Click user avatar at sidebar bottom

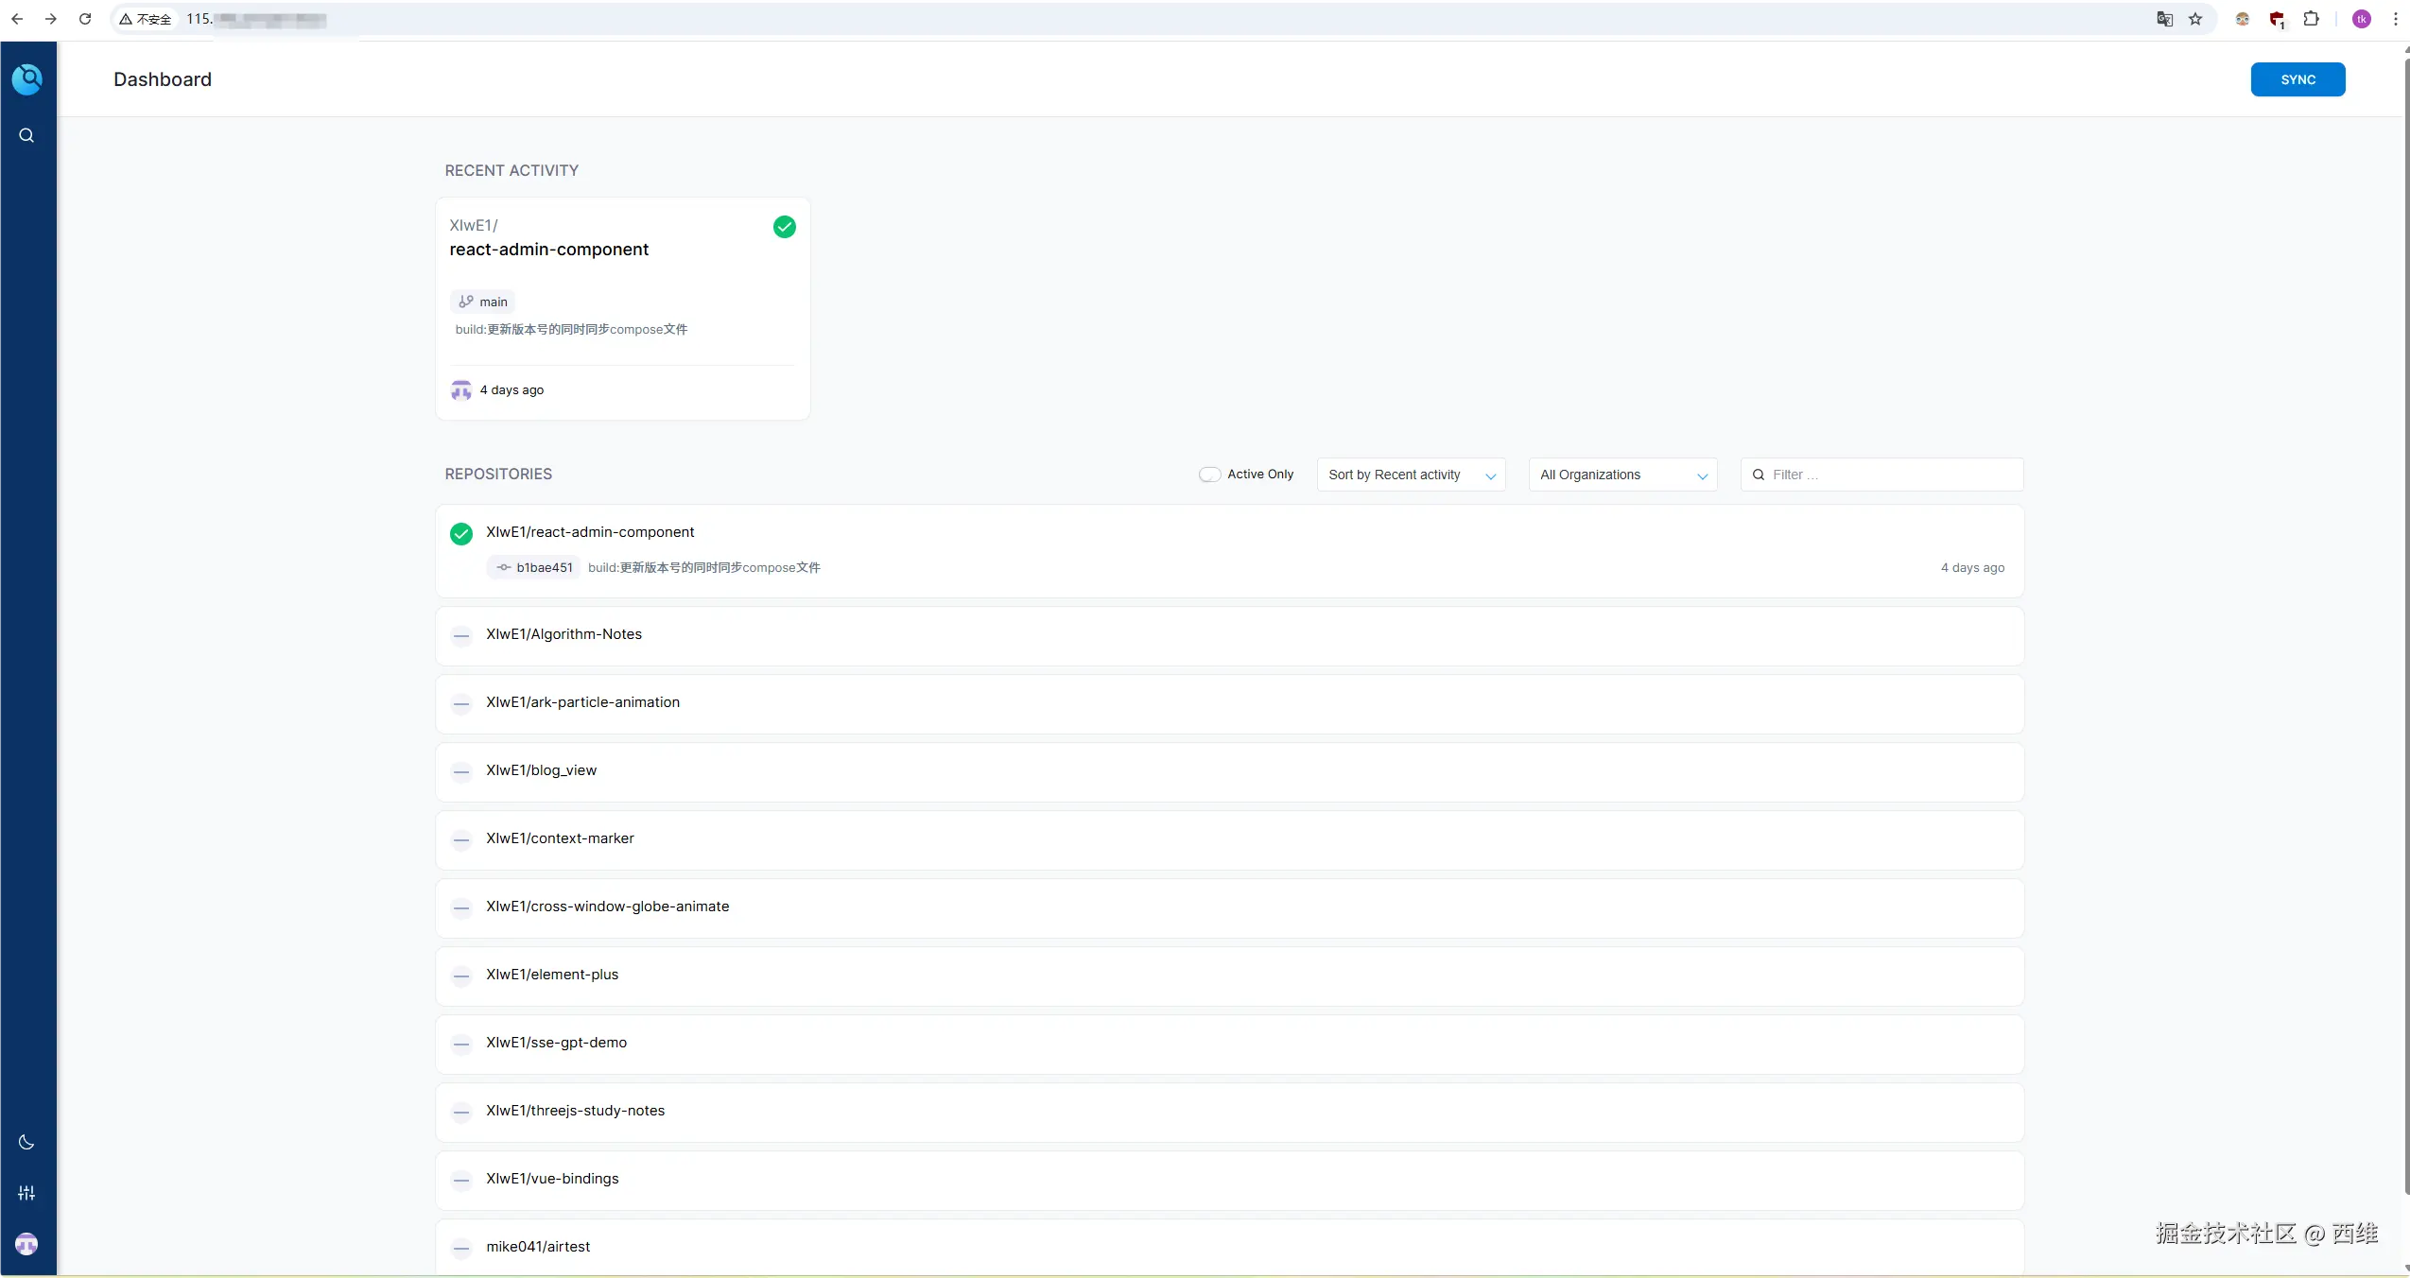tap(26, 1244)
